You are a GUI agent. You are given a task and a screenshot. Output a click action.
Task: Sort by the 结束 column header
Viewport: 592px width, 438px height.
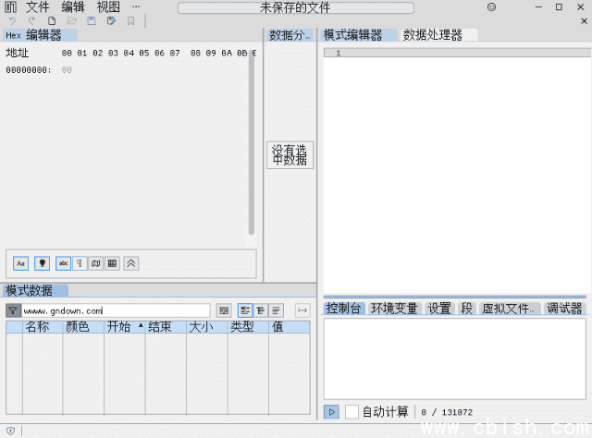tap(166, 327)
